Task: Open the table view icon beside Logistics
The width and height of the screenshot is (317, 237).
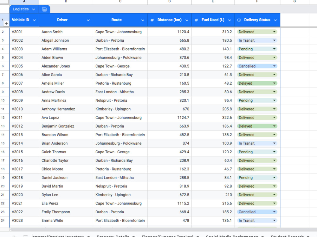Action: click(44, 9)
